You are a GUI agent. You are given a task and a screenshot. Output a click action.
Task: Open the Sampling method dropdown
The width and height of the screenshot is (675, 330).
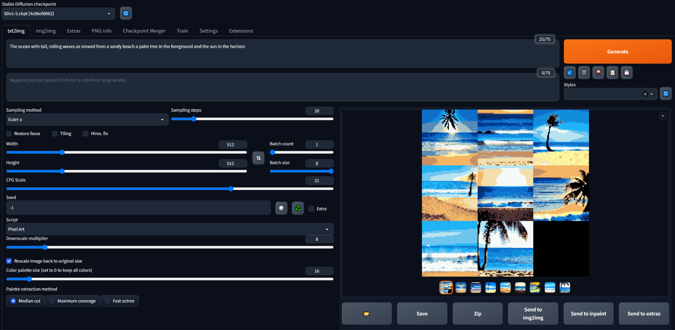tap(87, 120)
